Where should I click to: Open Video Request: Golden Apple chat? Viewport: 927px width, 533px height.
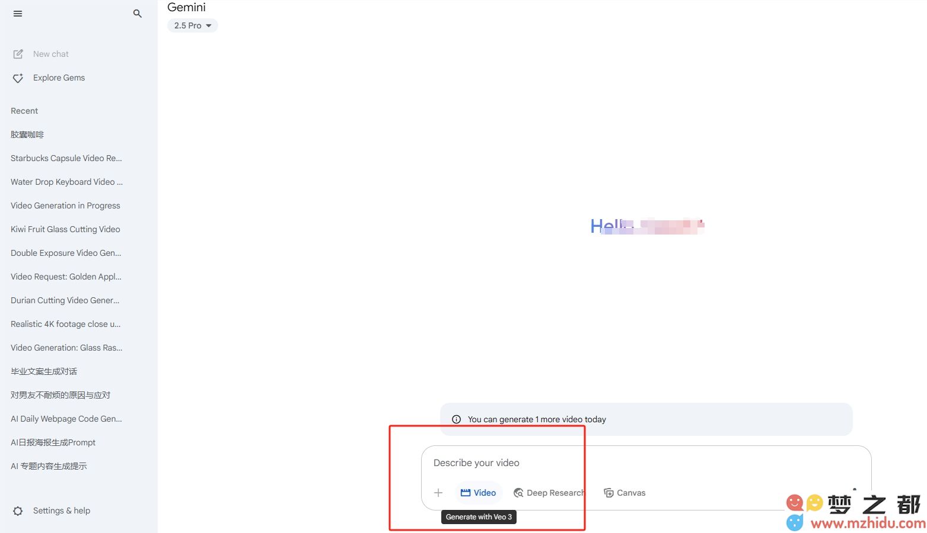[x=66, y=277]
